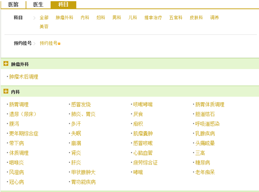259x192 pixels.
Task: Click the 甲状腺肿大 link
Action: point(83,172)
